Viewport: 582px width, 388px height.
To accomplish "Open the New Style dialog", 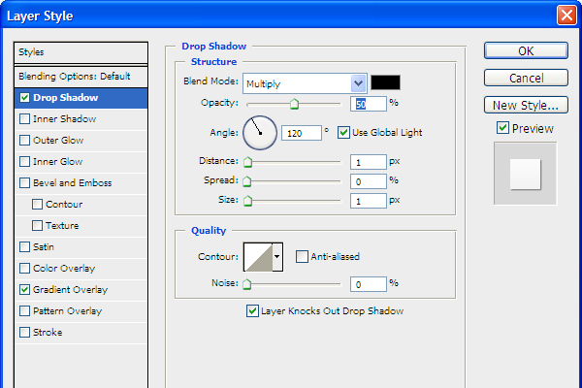I will pyautogui.click(x=526, y=105).
